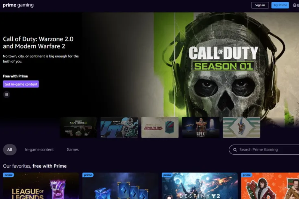This screenshot has height=199, width=299.
Task: Open the blue crystal cards offer
Action: pyautogui.click(x=120, y=186)
